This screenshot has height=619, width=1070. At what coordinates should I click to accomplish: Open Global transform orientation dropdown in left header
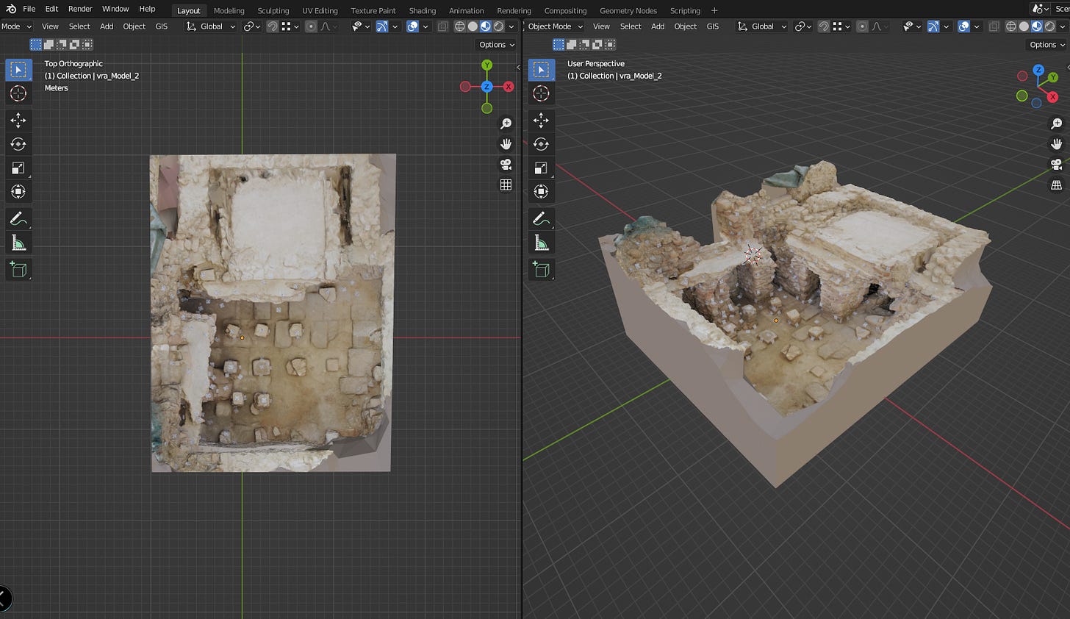(x=211, y=26)
